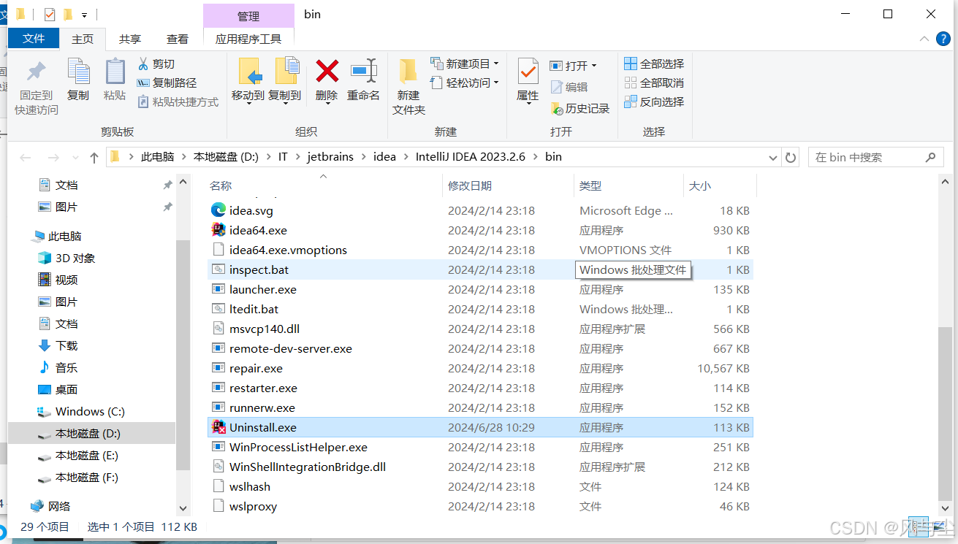958x544 pixels.
Task: Click the IntelliJ IDEA 2023.2.6 breadcrumb
Action: [471, 157]
